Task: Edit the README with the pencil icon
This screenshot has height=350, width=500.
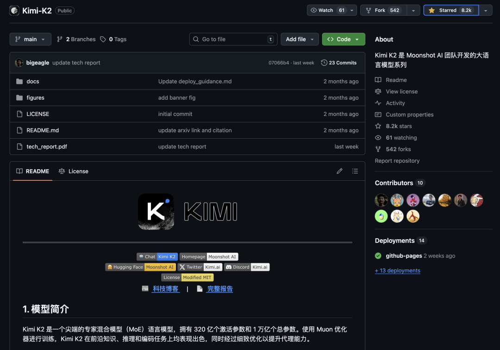Action: tap(339, 171)
